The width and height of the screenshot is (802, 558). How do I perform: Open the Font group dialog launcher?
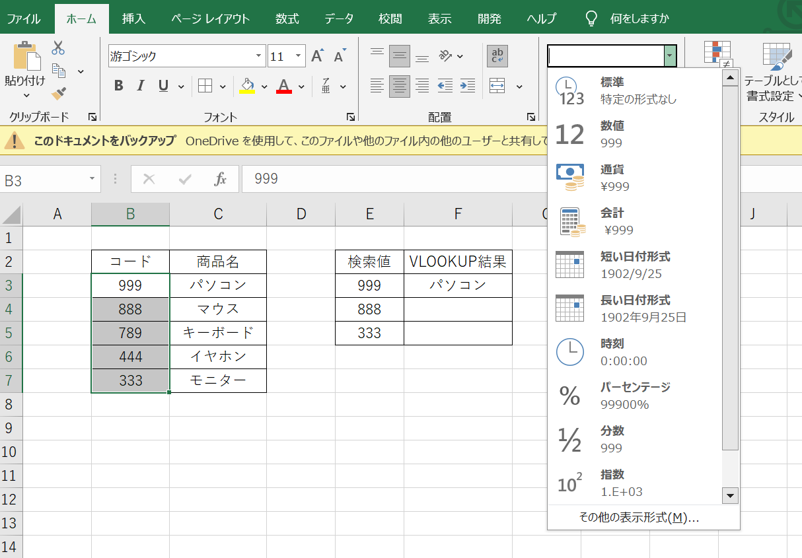[350, 117]
